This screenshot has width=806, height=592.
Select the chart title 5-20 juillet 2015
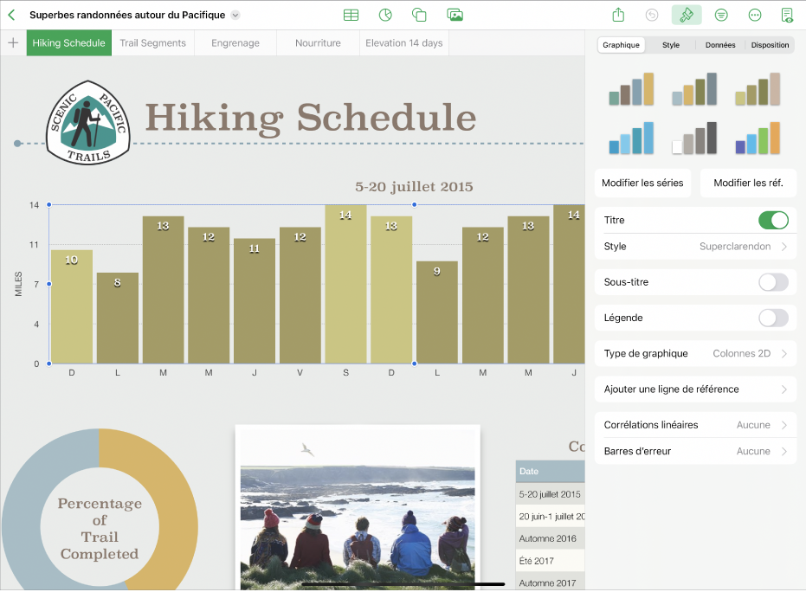tap(414, 187)
